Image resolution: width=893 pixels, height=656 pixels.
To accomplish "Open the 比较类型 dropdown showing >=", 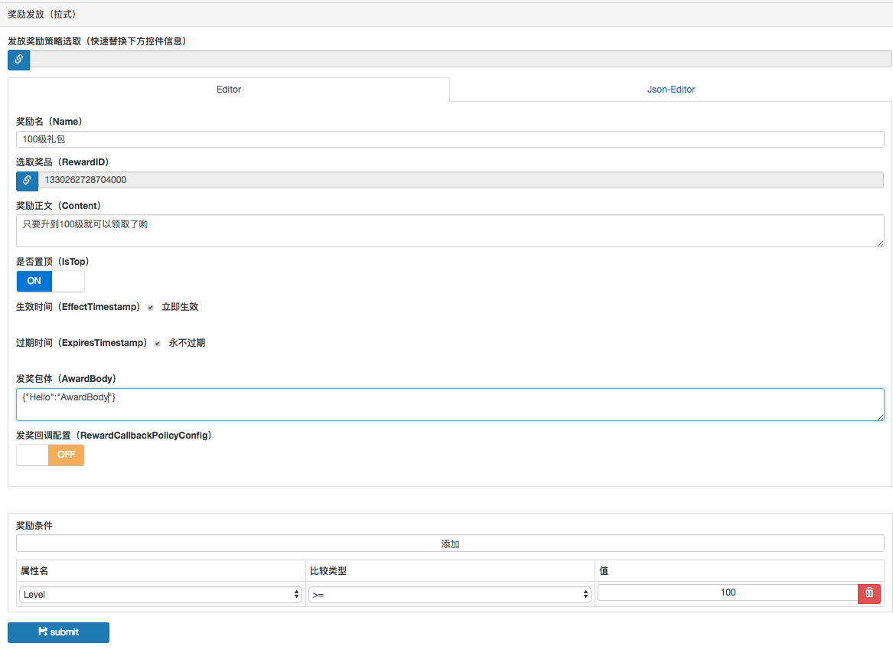I will [x=450, y=595].
